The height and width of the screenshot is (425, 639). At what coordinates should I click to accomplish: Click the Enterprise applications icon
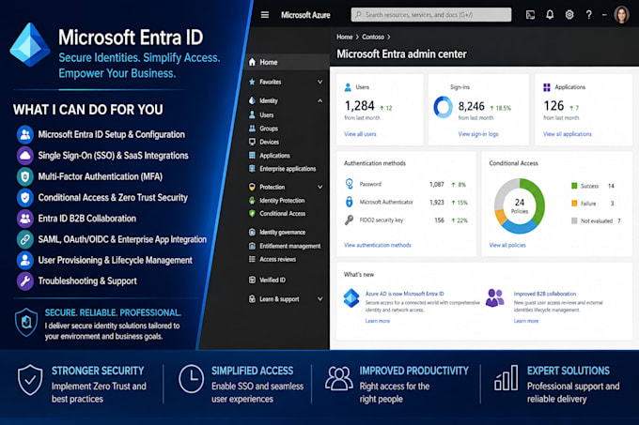pos(252,169)
